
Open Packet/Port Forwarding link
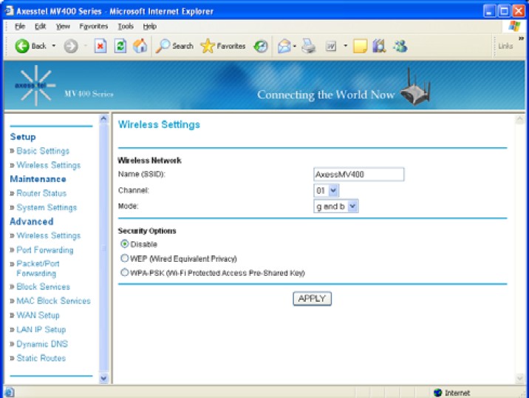tap(38, 269)
